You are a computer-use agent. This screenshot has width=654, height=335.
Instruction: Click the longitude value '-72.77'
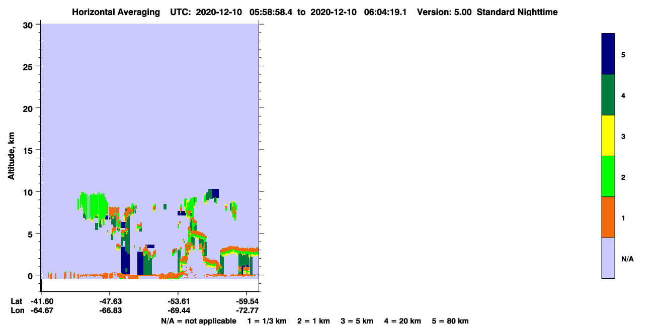(247, 310)
